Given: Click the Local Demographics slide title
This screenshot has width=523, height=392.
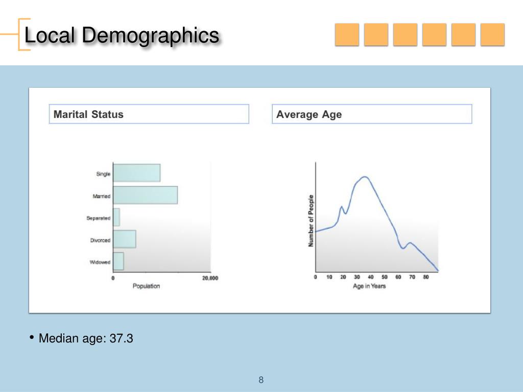Looking at the screenshot, I should coord(122,35).
